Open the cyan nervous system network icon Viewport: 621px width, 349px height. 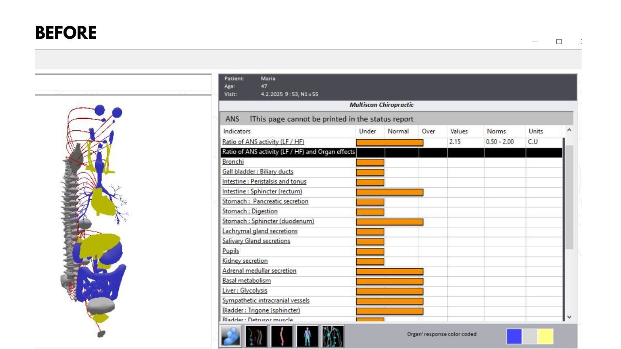coord(333,336)
